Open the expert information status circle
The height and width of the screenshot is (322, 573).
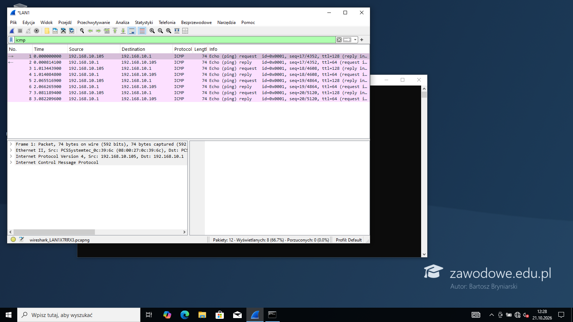click(x=13, y=240)
